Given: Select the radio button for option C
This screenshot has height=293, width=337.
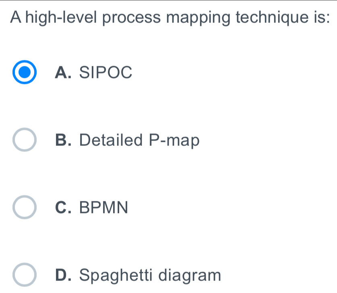Looking at the screenshot, I should [x=24, y=207].
